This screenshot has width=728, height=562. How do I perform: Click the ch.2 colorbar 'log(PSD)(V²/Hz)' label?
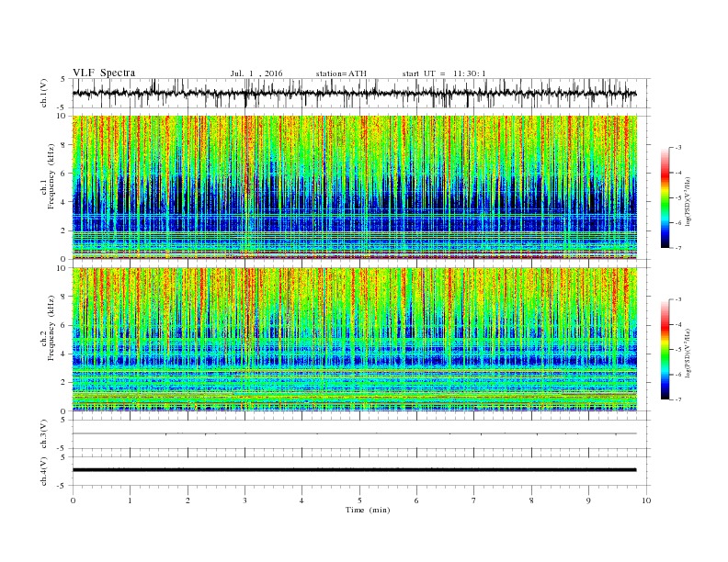coord(688,353)
